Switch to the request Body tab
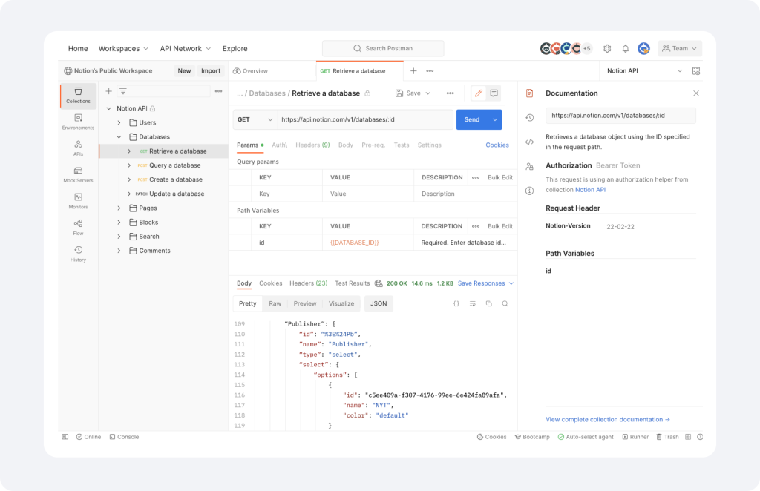This screenshot has width=760, height=491. (346, 145)
